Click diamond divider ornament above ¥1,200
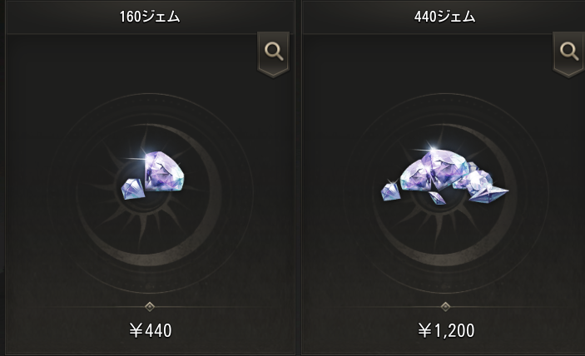This screenshot has height=356, width=585. [445, 307]
